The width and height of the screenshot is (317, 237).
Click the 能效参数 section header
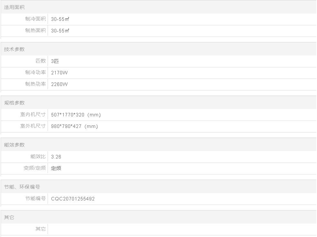pos(14,145)
